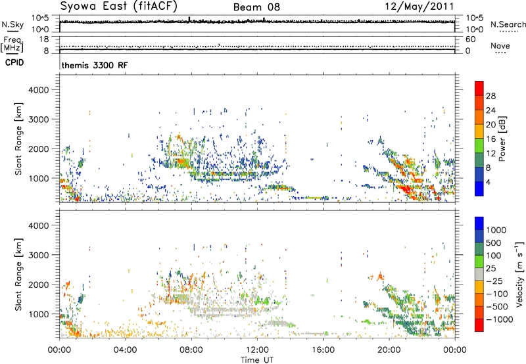Click the 'Beam 08' label
The image size is (526, 364).
click(256, 7)
